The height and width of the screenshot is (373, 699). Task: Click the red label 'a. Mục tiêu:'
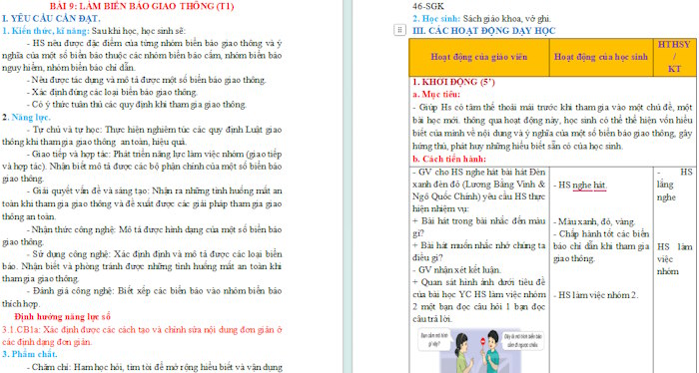(x=436, y=95)
